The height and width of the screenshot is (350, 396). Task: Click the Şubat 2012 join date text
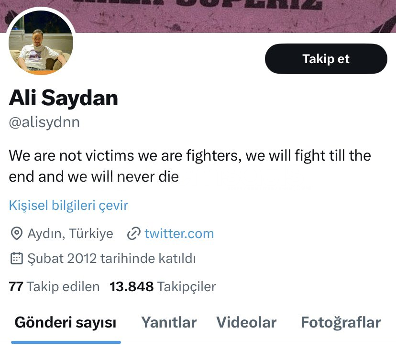(111, 258)
